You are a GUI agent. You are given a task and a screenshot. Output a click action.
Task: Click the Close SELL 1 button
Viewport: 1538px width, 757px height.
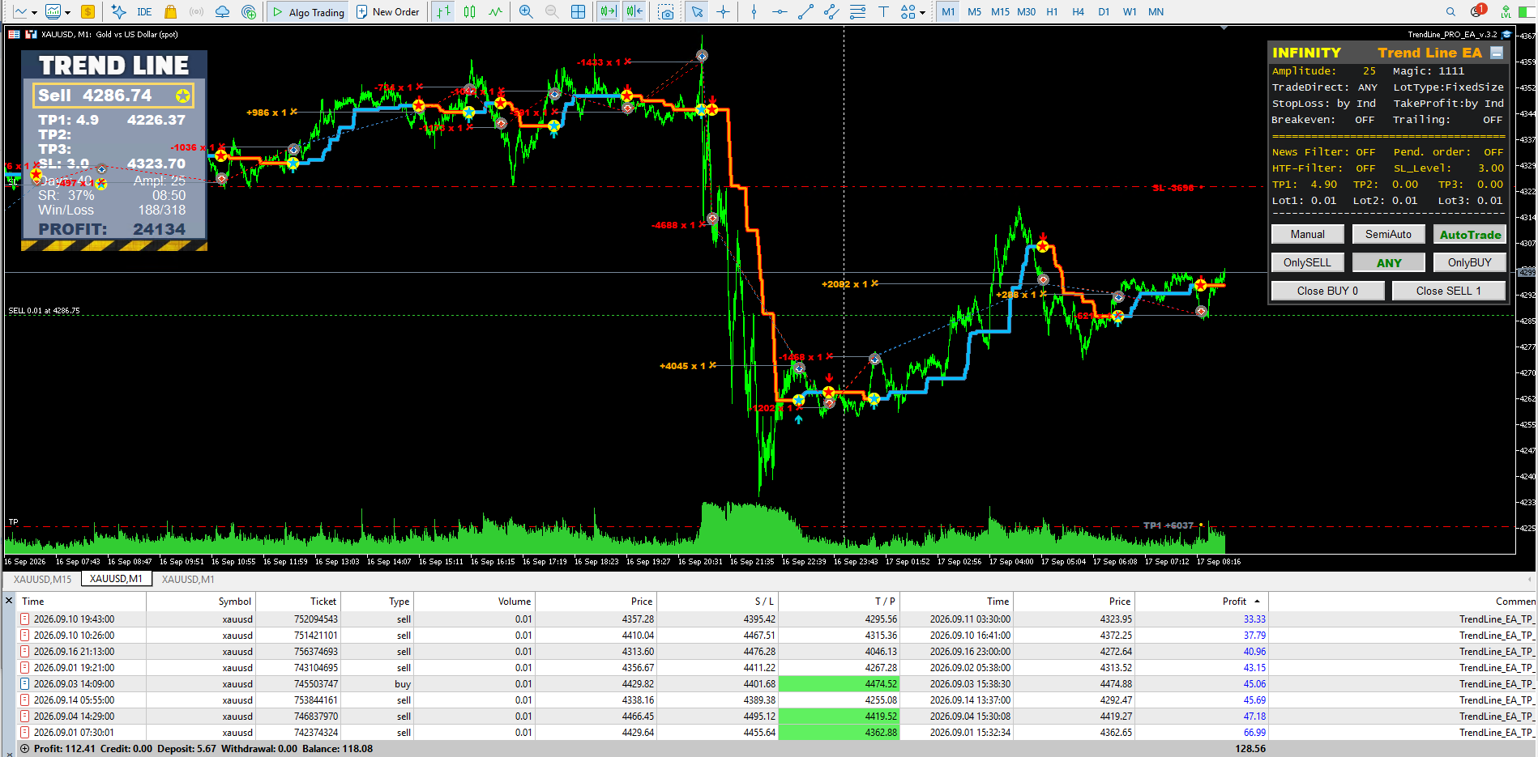(1448, 291)
